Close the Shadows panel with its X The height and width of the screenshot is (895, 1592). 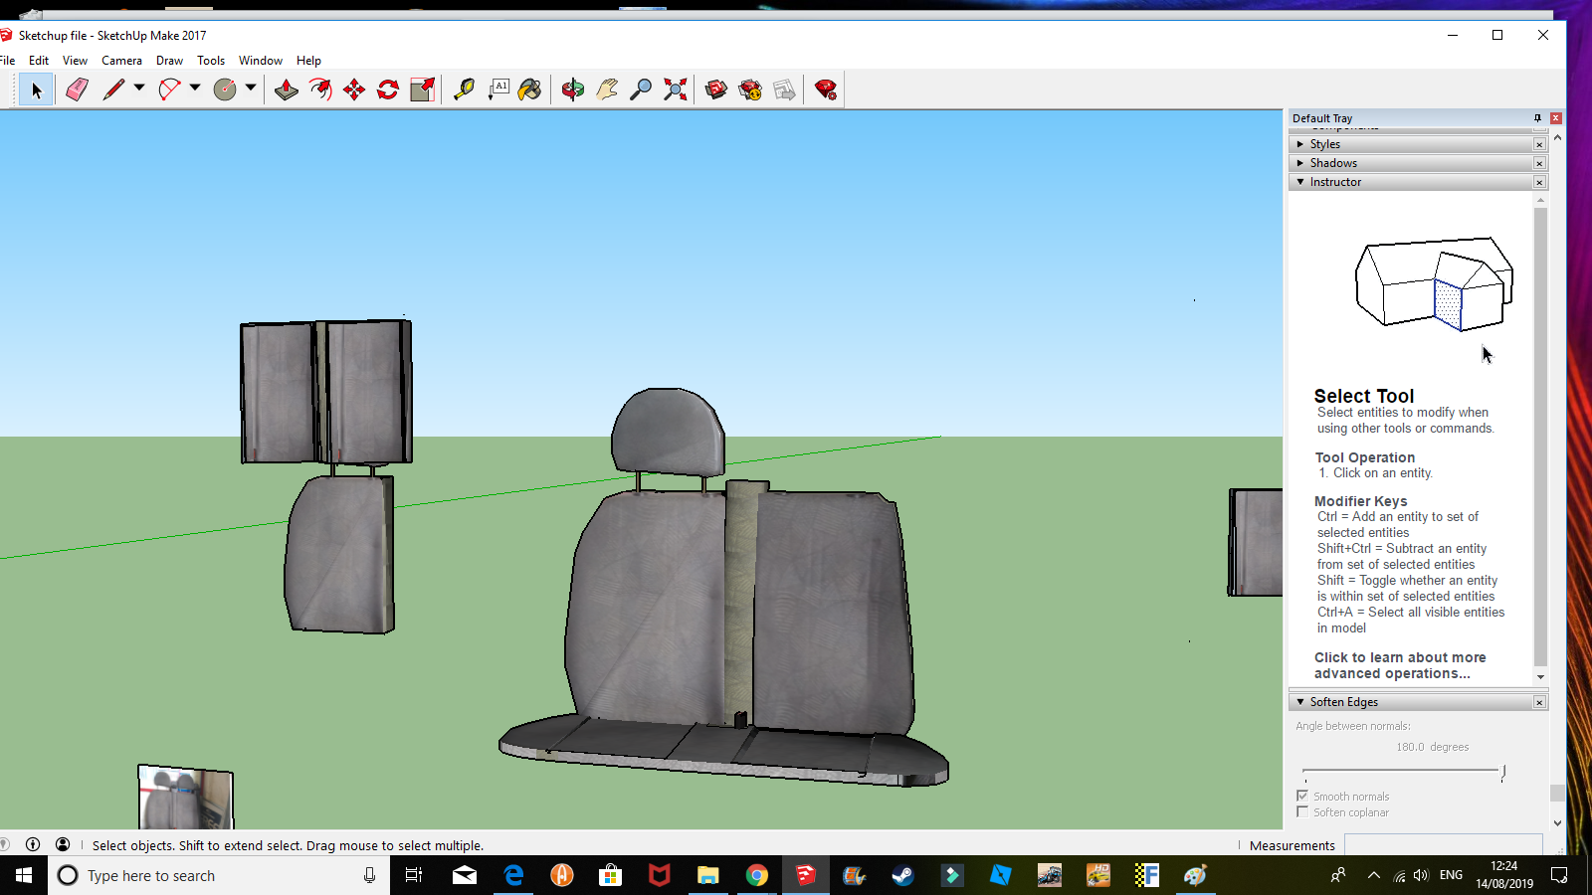click(1539, 163)
